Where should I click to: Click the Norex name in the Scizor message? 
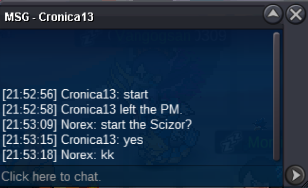tap(78, 125)
